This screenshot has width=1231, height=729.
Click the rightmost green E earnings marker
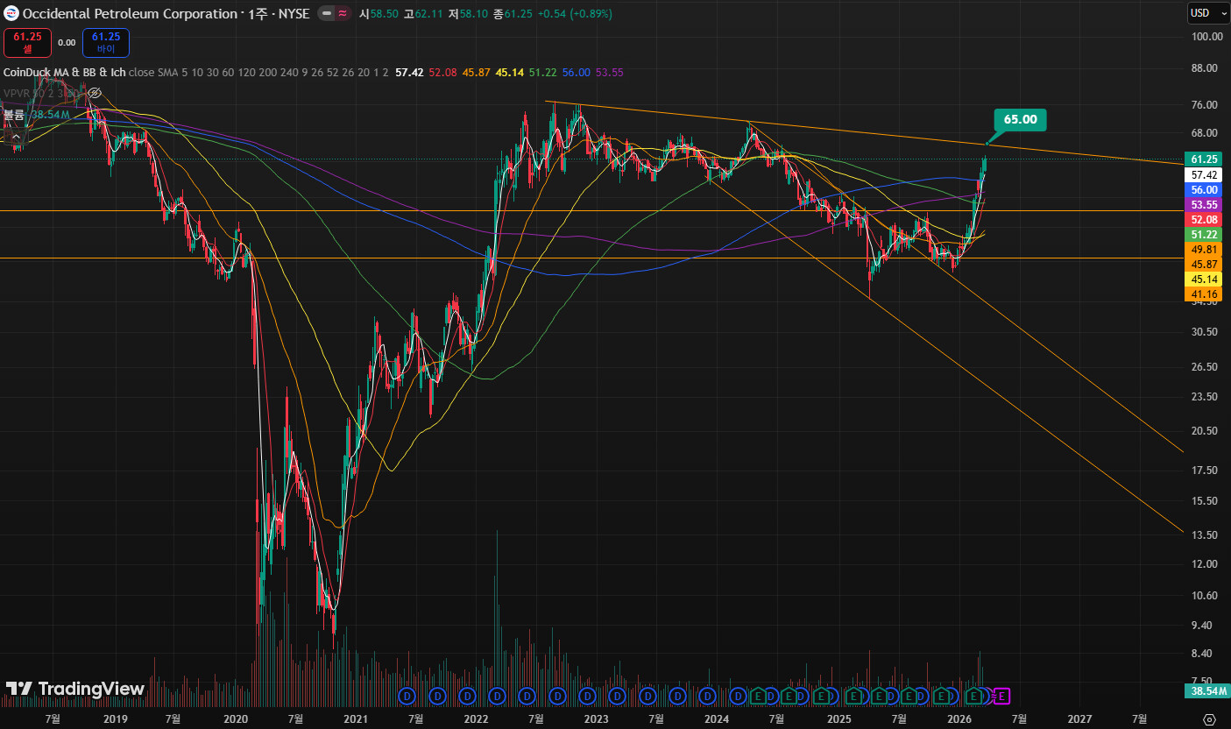pyautogui.click(x=973, y=696)
